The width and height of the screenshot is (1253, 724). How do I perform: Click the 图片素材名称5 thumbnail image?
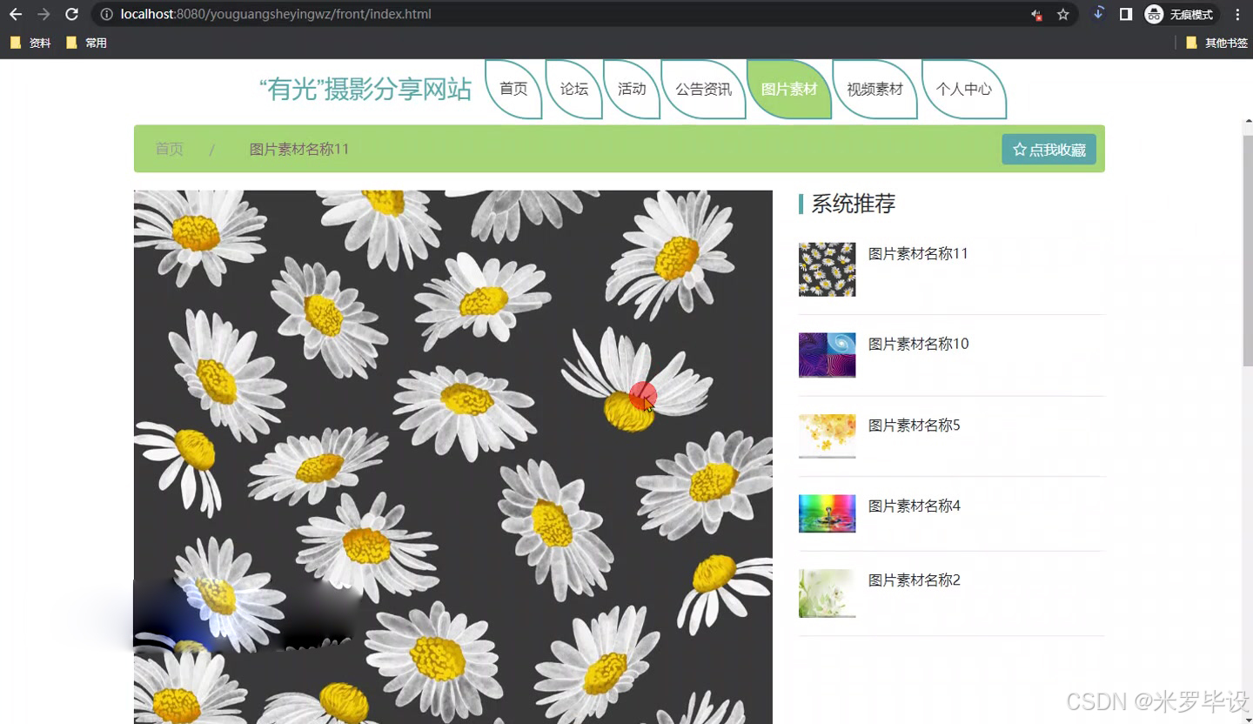[826, 436]
